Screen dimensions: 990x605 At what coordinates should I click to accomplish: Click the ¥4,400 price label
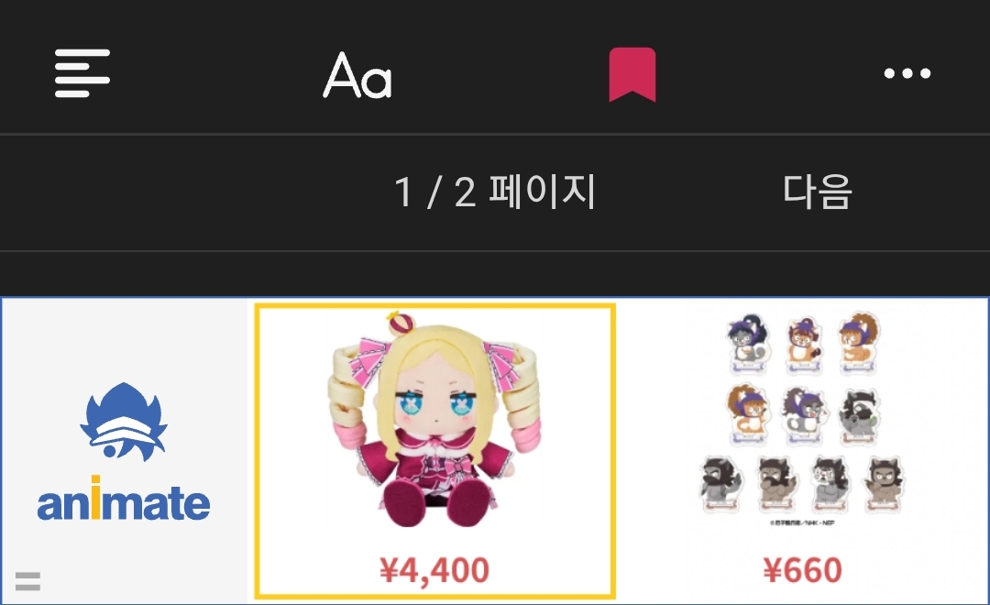pyautogui.click(x=434, y=570)
